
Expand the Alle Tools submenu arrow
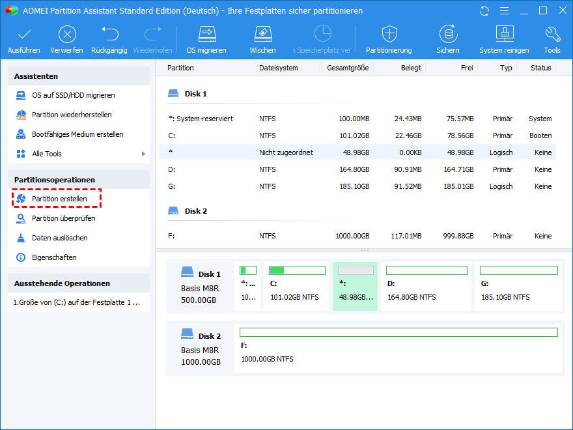(143, 154)
